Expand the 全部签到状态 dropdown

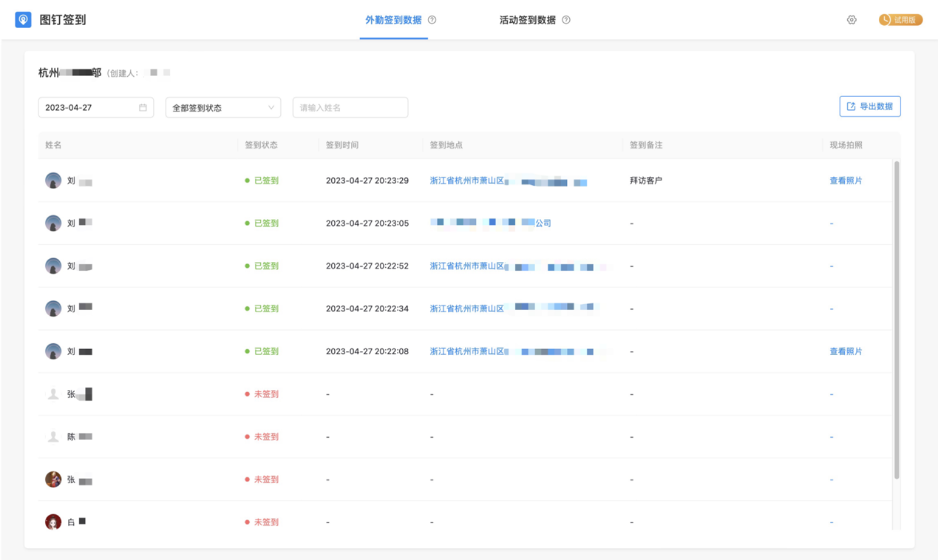click(x=223, y=108)
